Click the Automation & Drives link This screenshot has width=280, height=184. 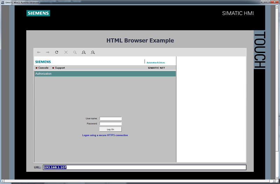[156, 63]
